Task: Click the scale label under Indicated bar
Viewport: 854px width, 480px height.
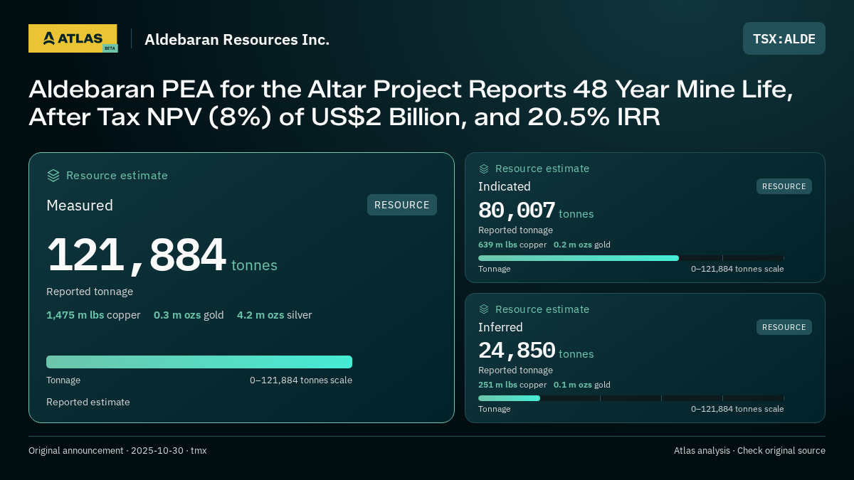Action: (737, 269)
